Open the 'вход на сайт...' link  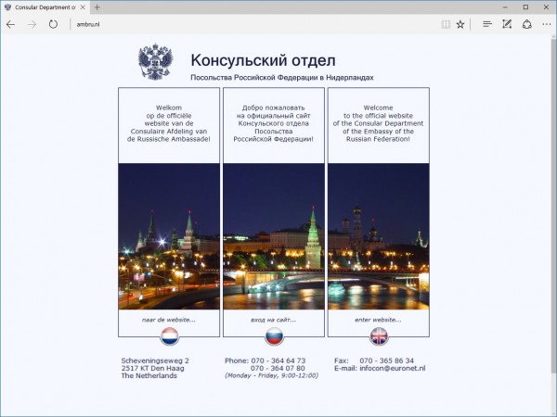tap(274, 319)
